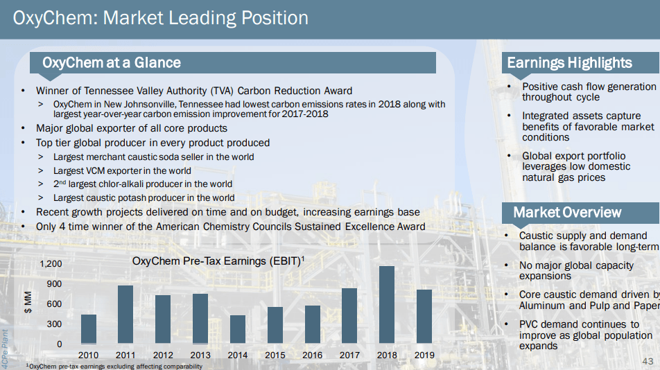
Task: Click the 2015 bar in the chart
Action: (x=275, y=326)
